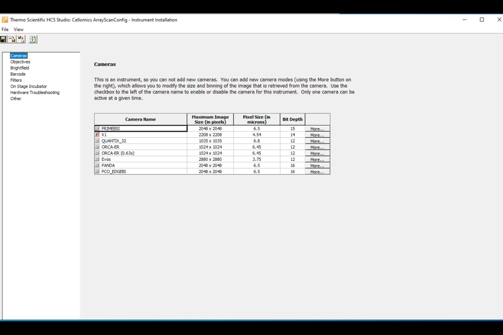Click the import toolbar icon, second from left
The width and height of the screenshot is (503, 335).
tap(12, 39)
